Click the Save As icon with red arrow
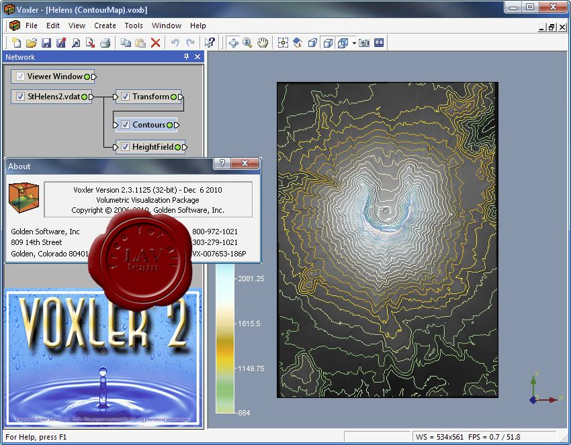571x445 pixels. click(x=61, y=43)
